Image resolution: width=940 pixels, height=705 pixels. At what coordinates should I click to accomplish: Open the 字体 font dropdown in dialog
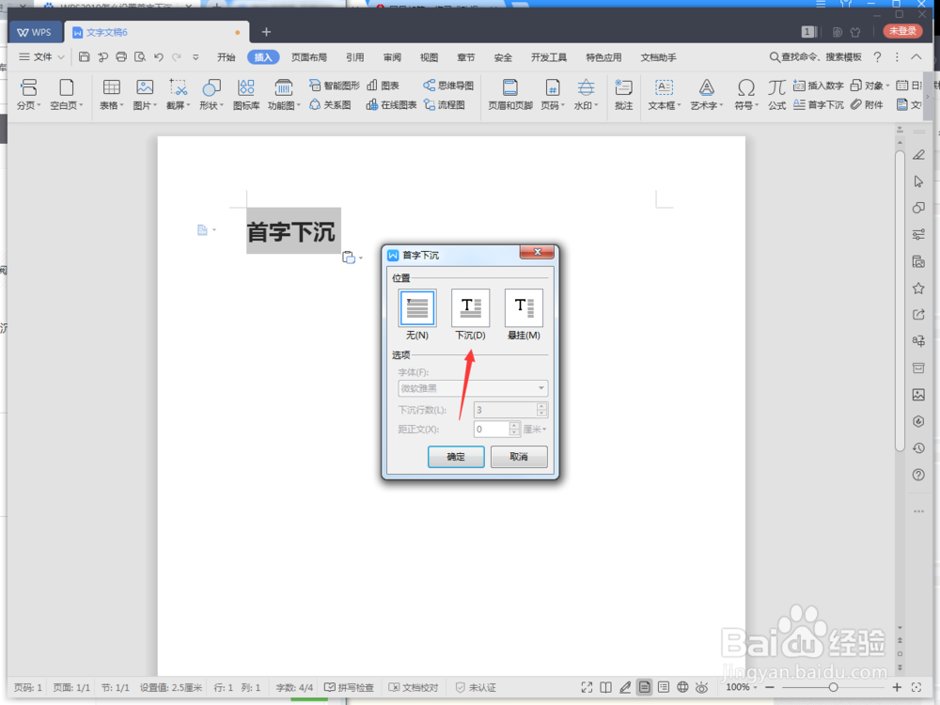pos(473,388)
